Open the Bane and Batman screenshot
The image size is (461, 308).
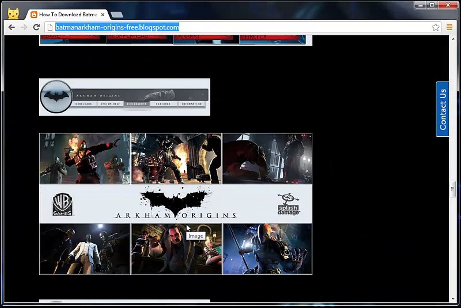click(x=267, y=159)
